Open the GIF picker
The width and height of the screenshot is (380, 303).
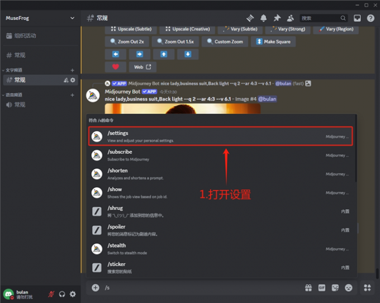321,288
